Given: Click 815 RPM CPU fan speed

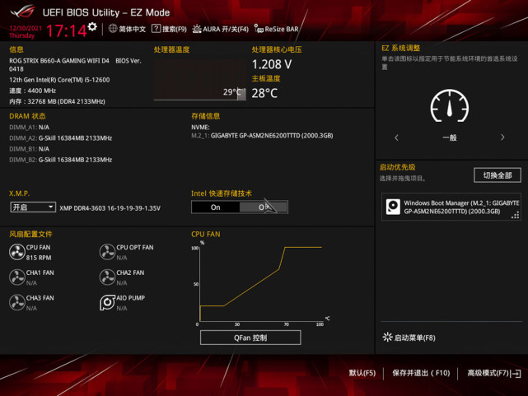Looking at the screenshot, I should (39, 258).
